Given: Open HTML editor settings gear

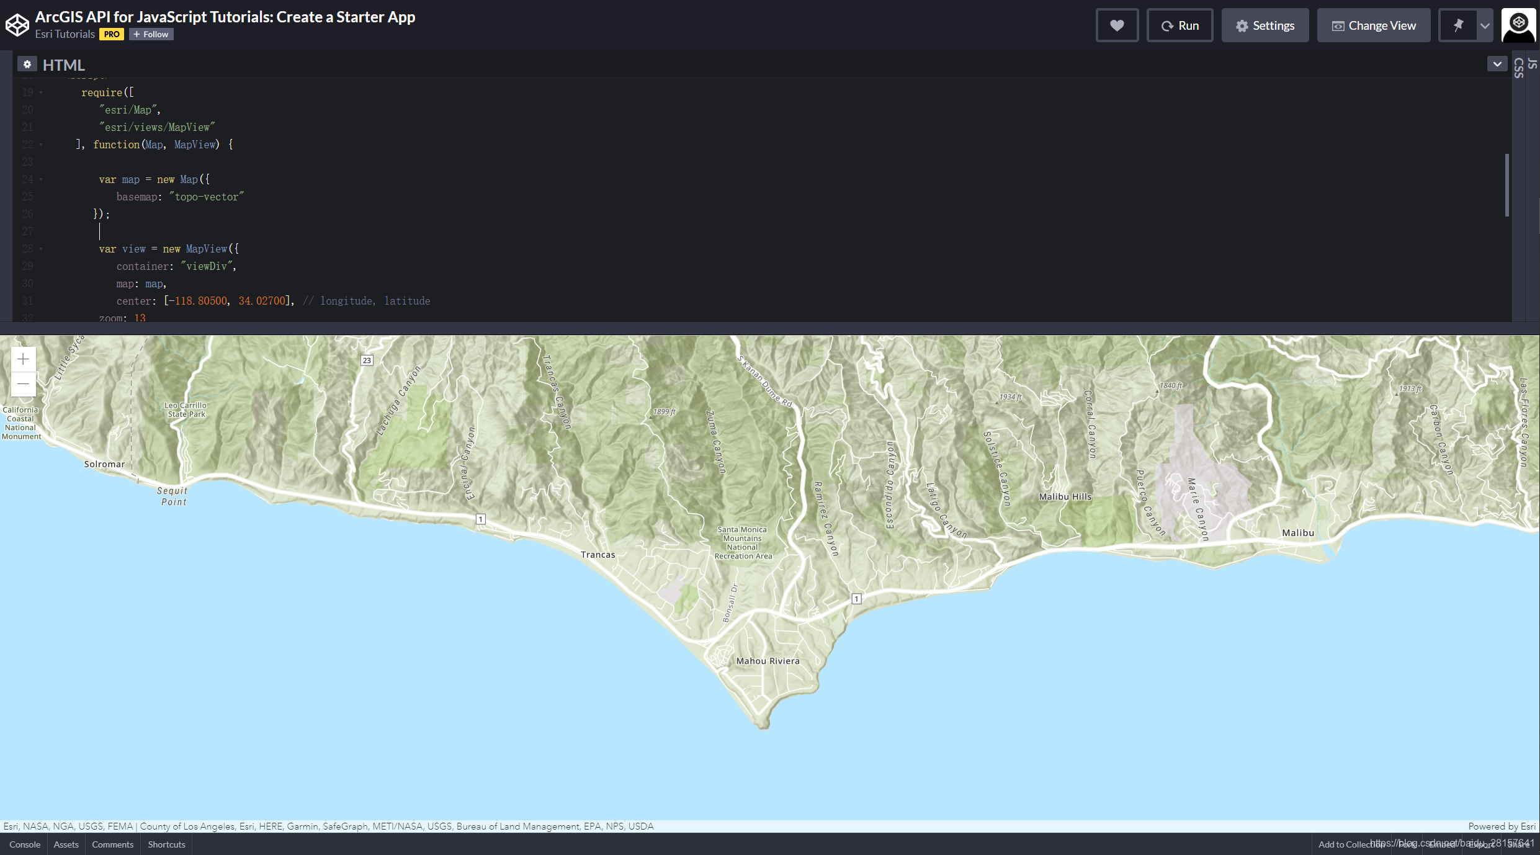Looking at the screenshot, I should pyautogui.click(x=27, y=64).
